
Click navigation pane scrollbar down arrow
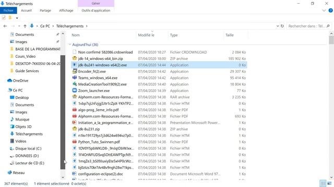[x=63, y=177]
